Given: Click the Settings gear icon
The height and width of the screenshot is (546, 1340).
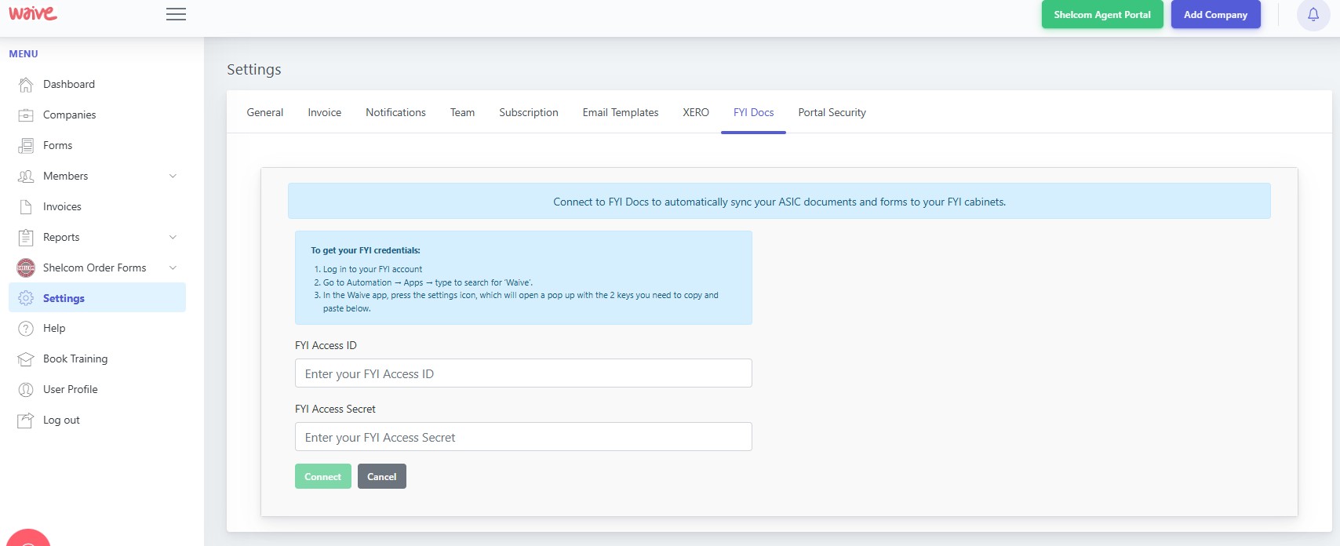Looking at the screenshot, I should coord(26,298).
